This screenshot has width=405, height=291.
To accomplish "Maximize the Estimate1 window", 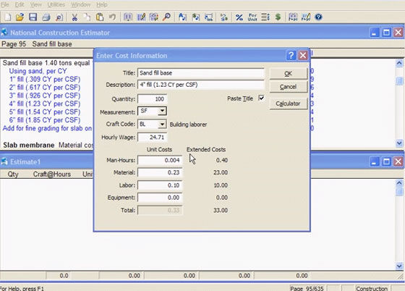I will pyautogui.click(x=386, y=161).
